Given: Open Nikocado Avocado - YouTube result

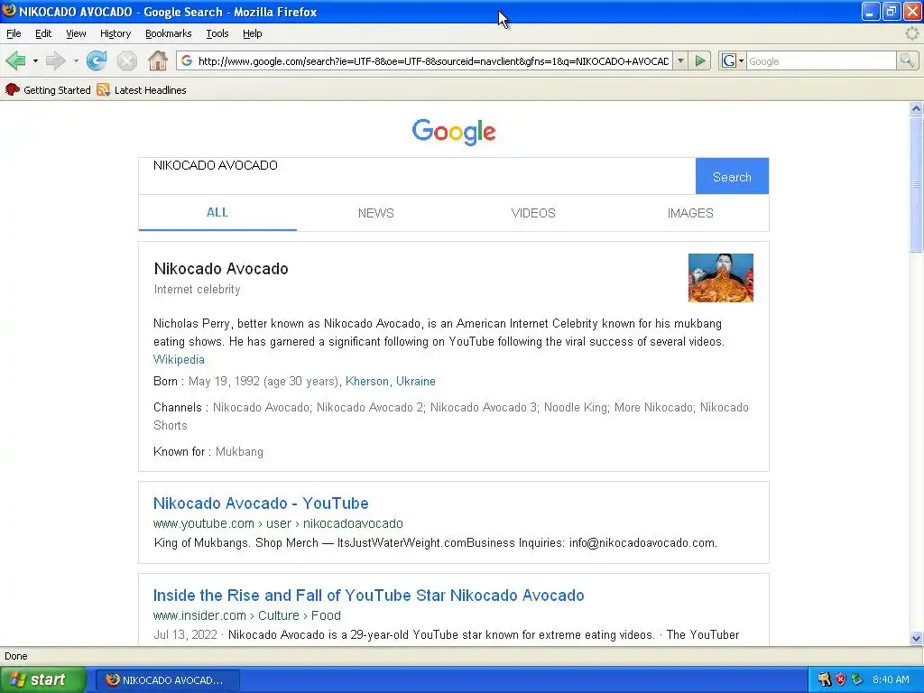Looking at the screenshot, I should (261, 504).
